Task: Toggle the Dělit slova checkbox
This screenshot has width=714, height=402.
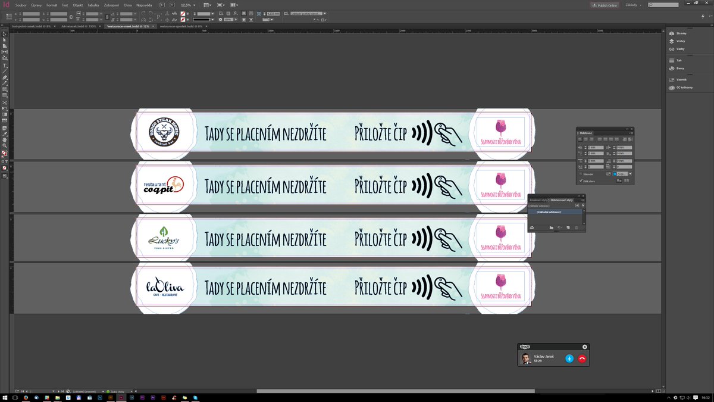Action: (x=581, y=180)
